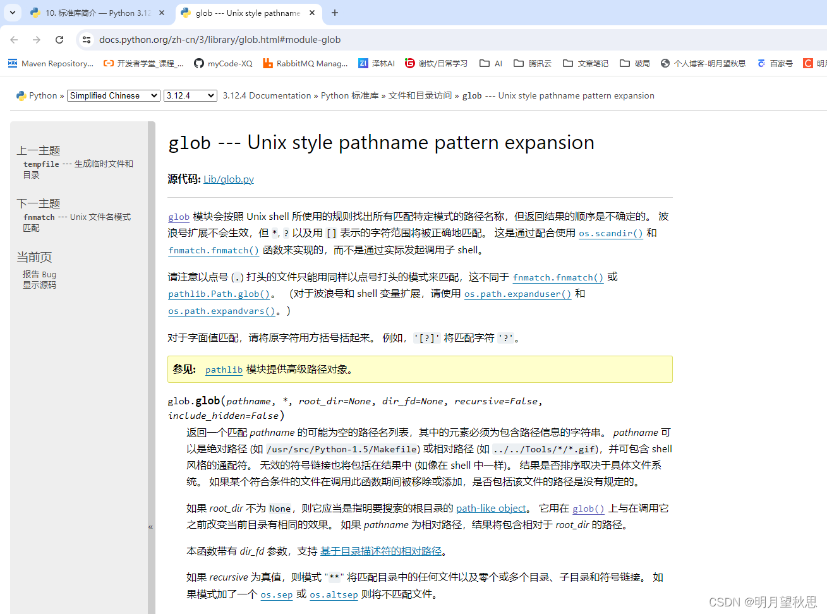Viewport: 827px width, 614px height.
Task: Collapse the left sidebar panel
Action: (x=150, y=526)
